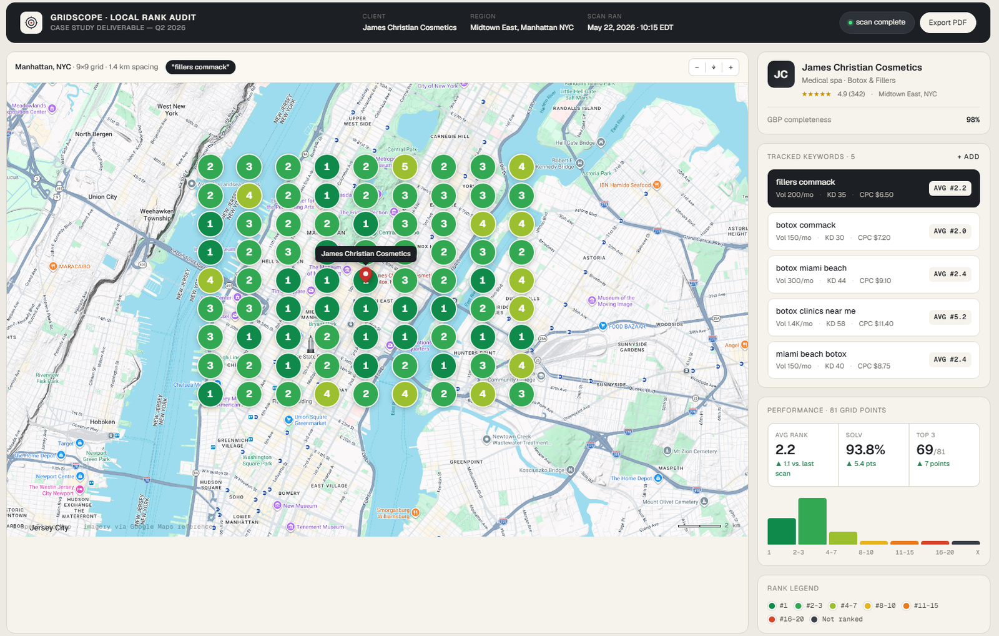The height and width of the screenshot is (636, 999).
Task: Recenter the map using the middle control
Action: click(x=714, y=67)
